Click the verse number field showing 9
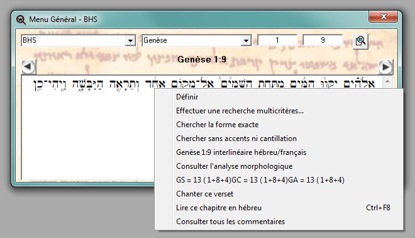 coord(323,40)
